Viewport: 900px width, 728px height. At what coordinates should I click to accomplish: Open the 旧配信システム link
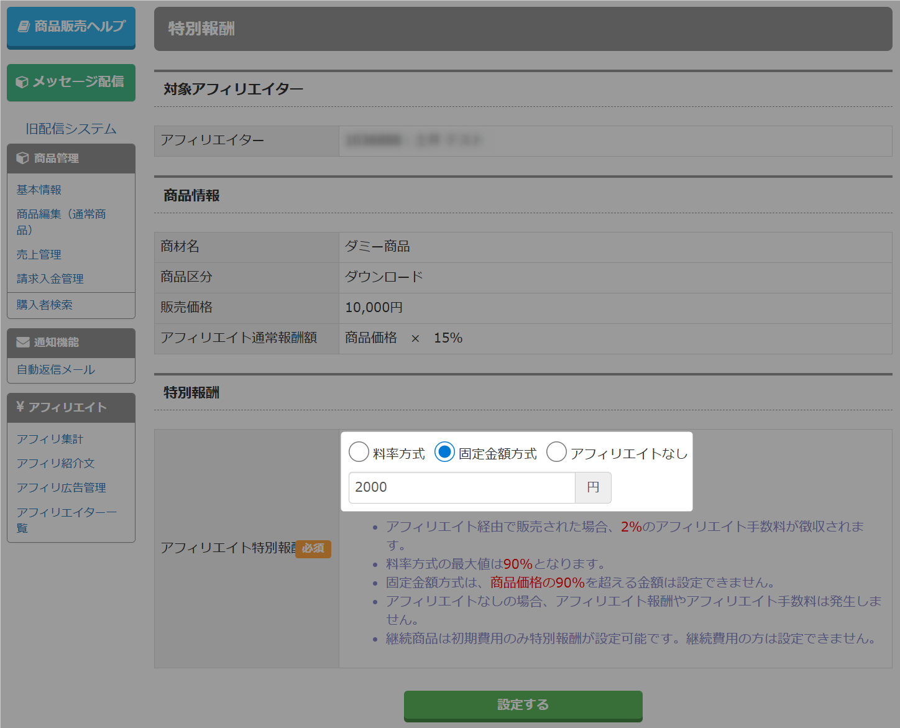71,129
